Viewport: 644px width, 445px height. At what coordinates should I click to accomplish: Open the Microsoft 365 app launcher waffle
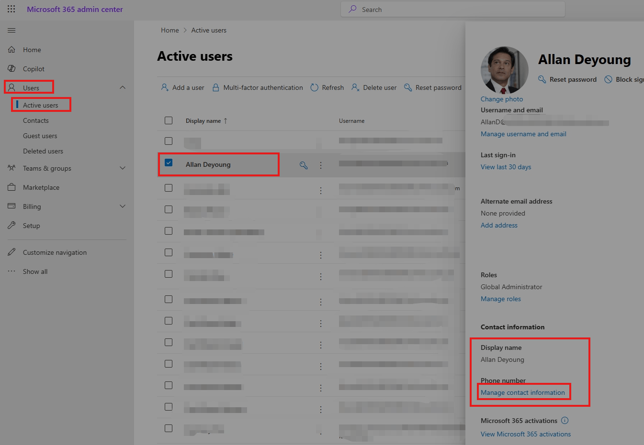(11, 9)
